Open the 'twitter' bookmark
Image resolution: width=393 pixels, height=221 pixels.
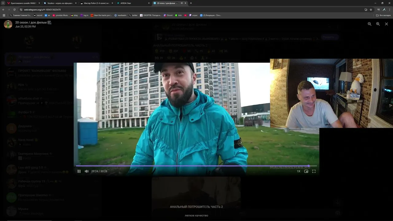coord(133,15)
